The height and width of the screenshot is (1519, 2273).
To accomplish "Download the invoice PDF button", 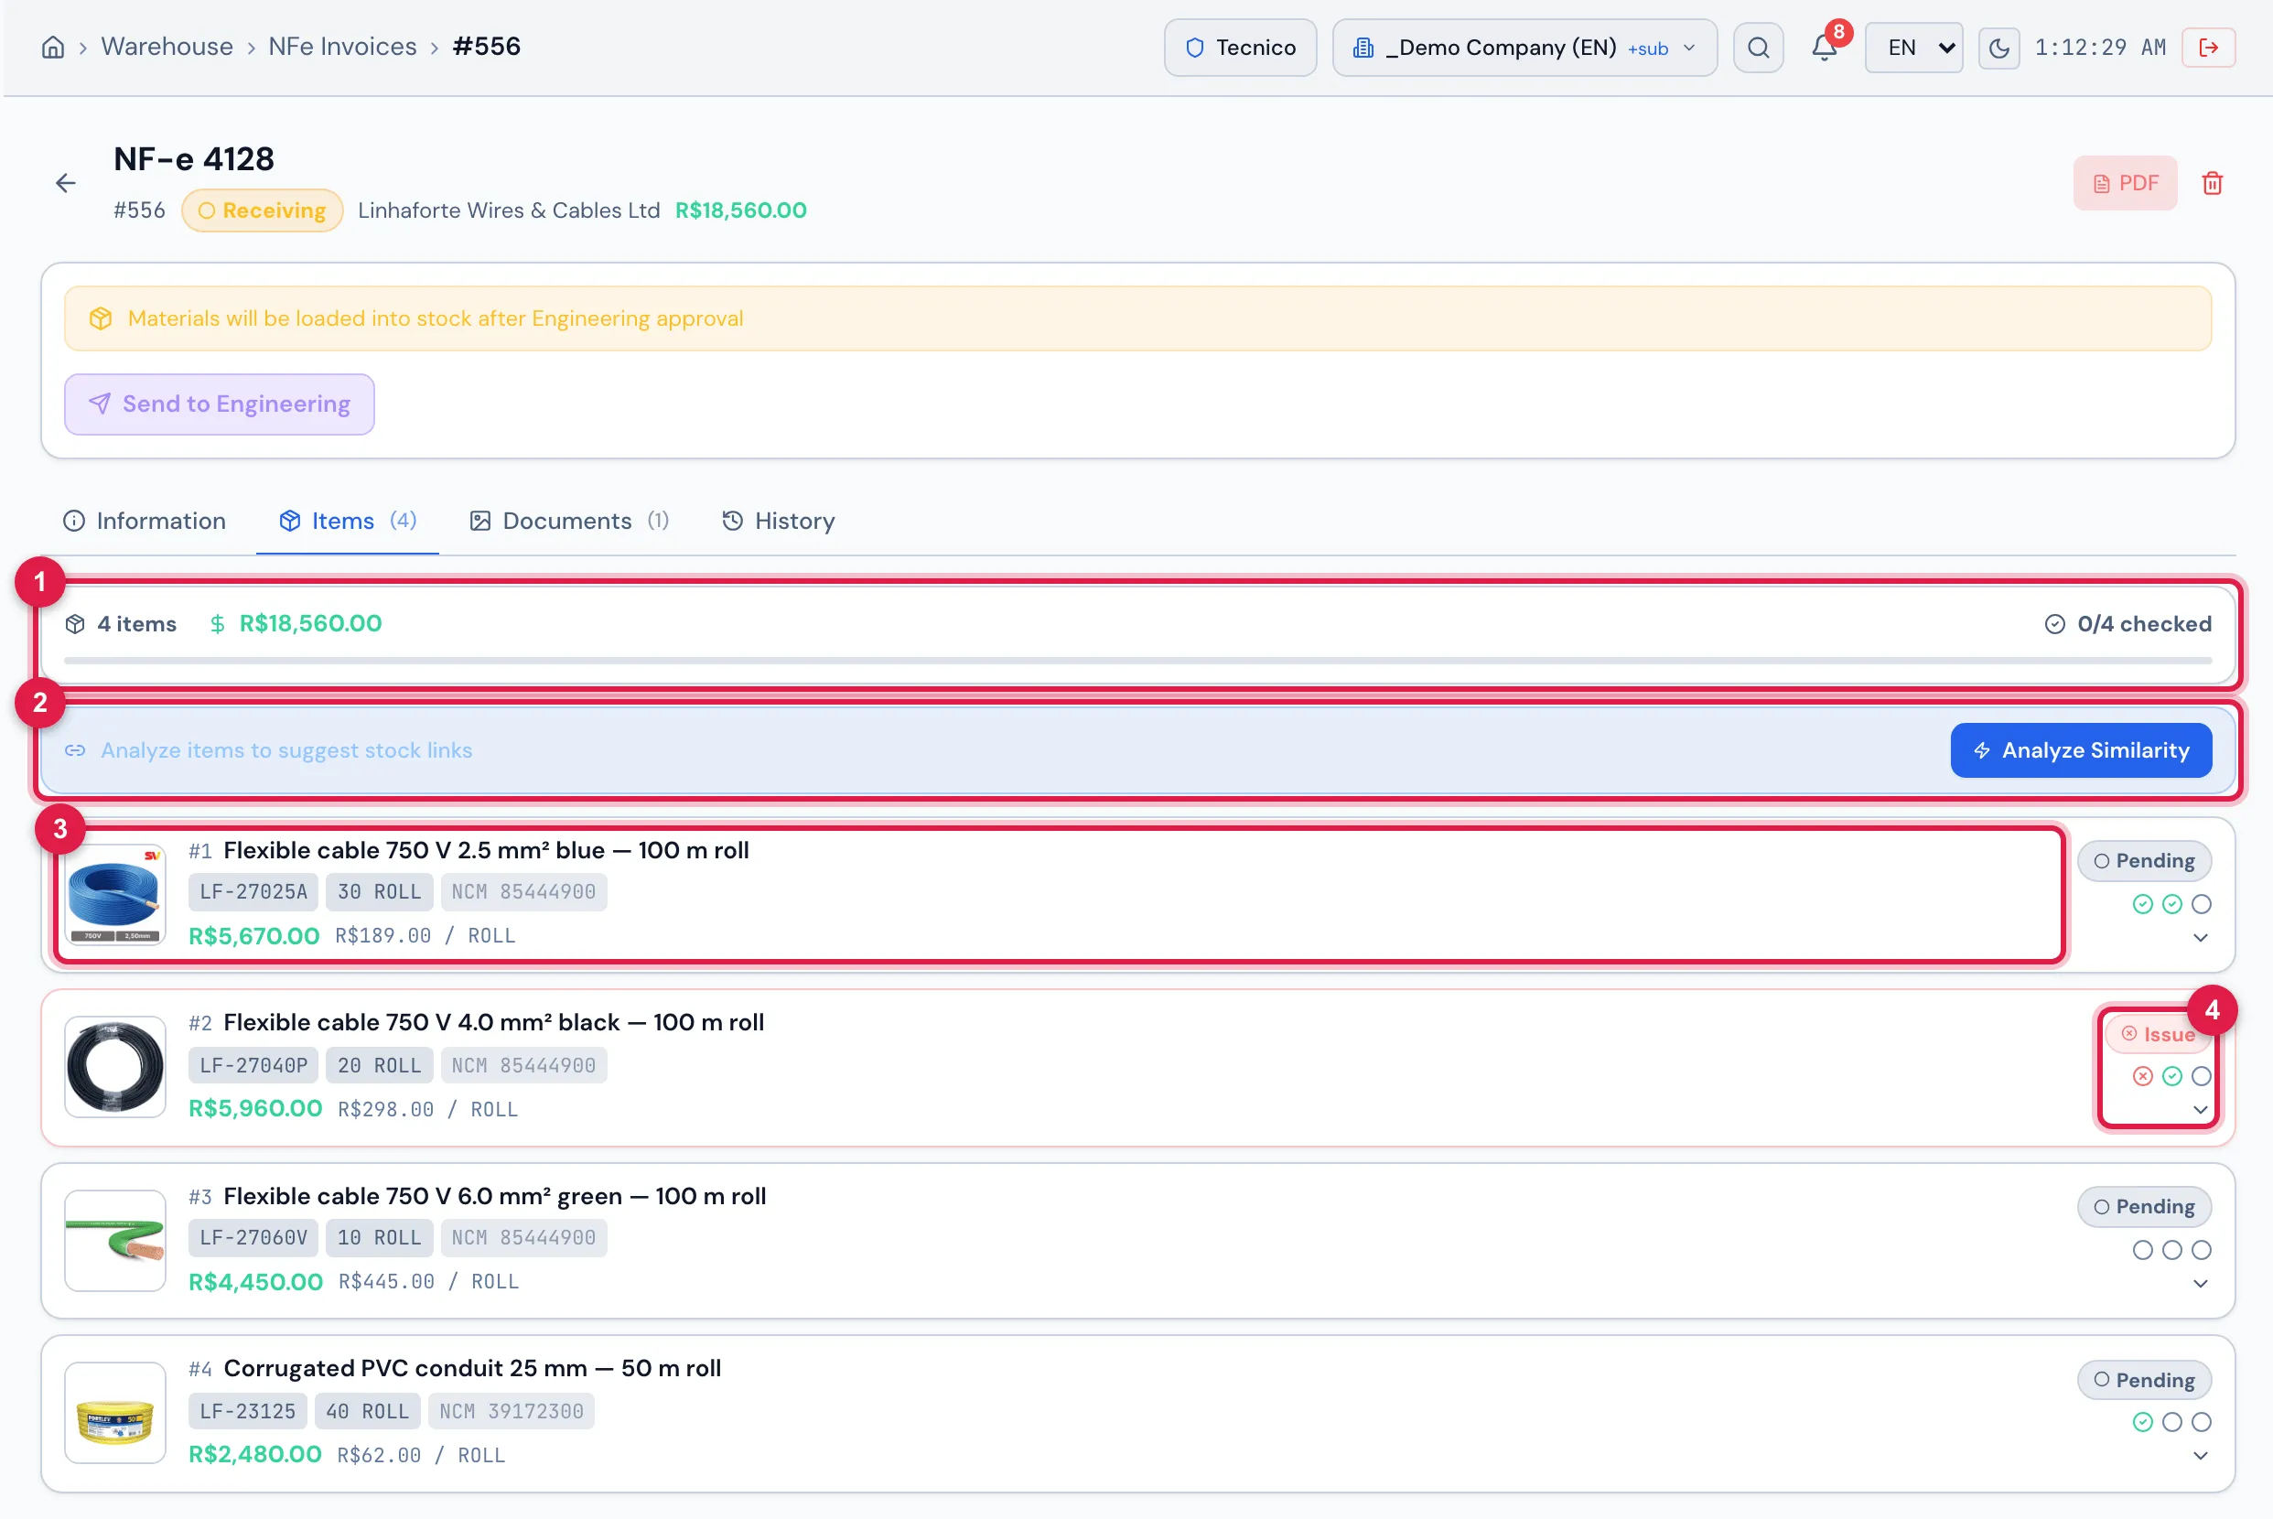I will coord(2125,183).
